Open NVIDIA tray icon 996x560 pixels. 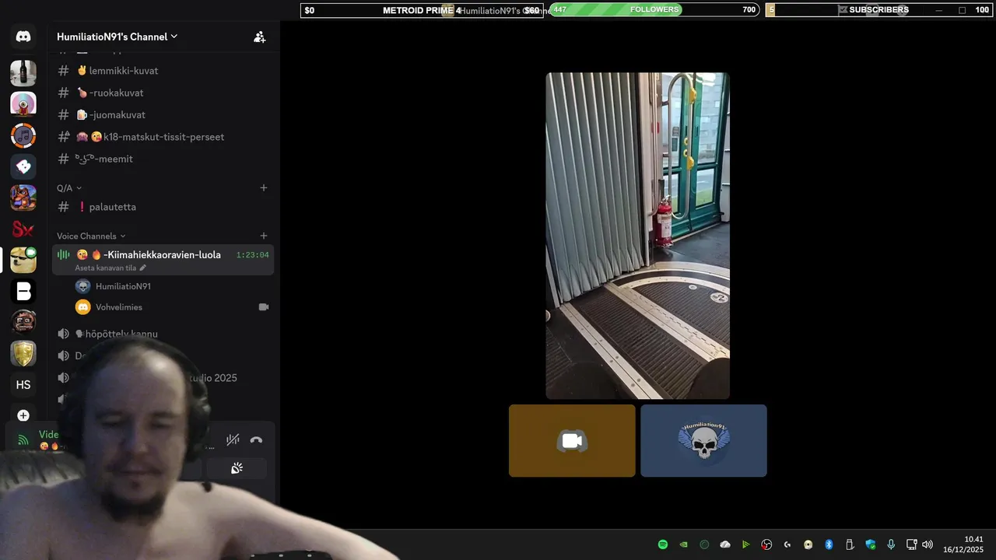coord(683,544)
